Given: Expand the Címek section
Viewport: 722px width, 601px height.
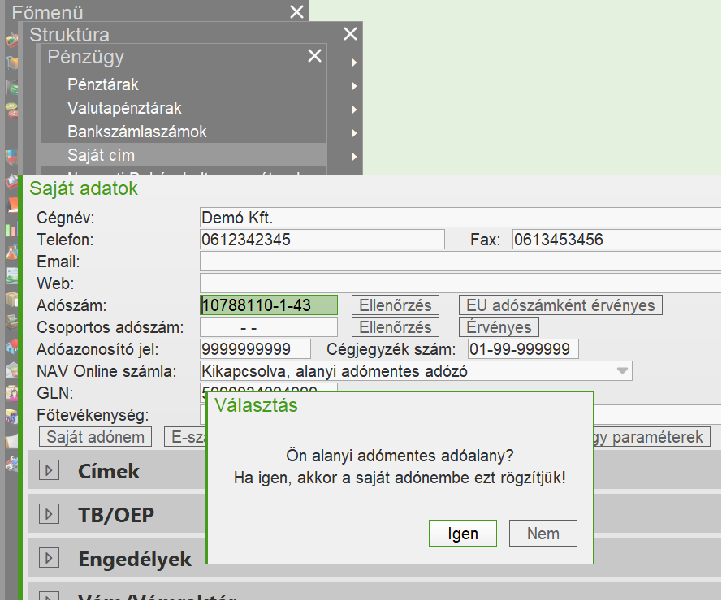Looking at the screenshot, I should coord(49,471).
